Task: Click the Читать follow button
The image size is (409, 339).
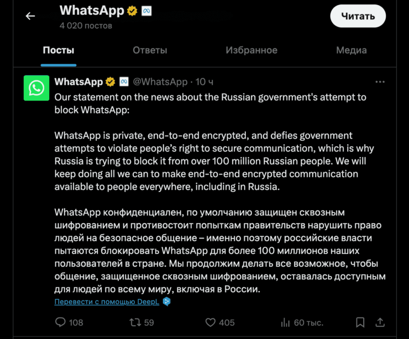Action: pos(358,16)
